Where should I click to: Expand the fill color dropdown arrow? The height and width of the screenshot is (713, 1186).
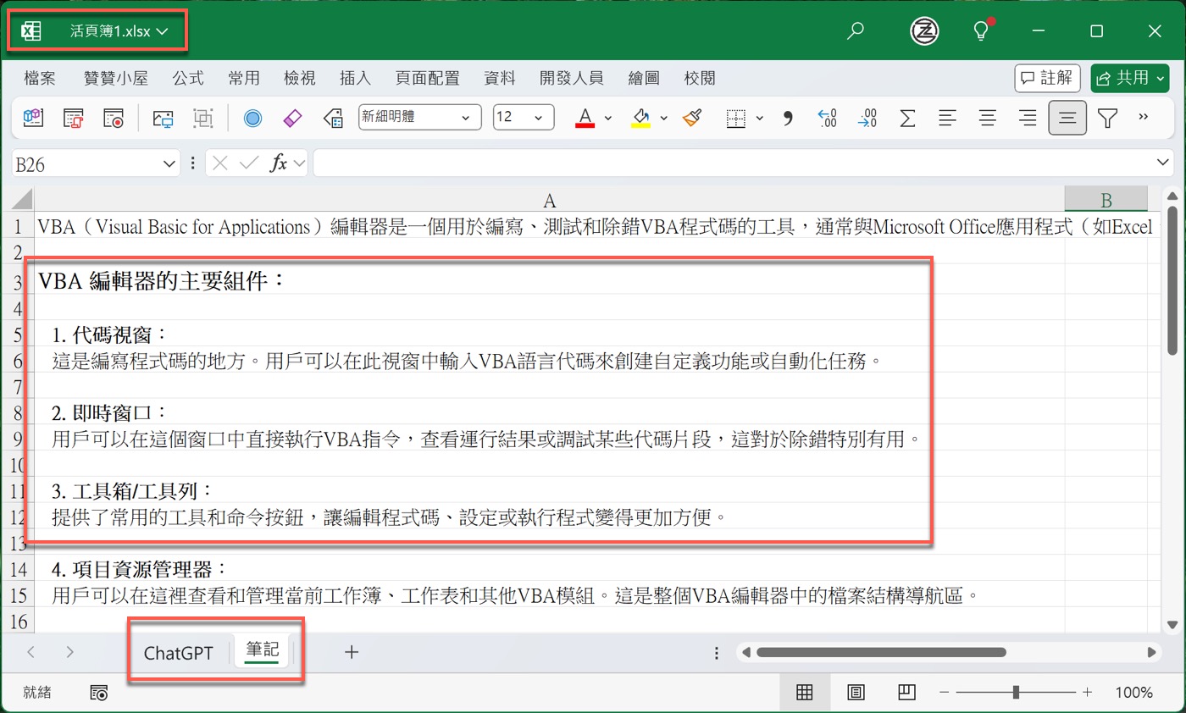(x=664, y=118)
